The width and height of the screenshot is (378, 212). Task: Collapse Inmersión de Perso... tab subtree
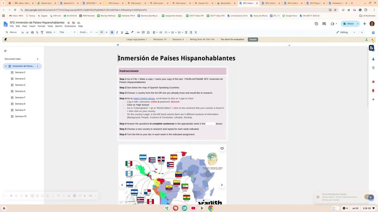click(x=6, y=66)
